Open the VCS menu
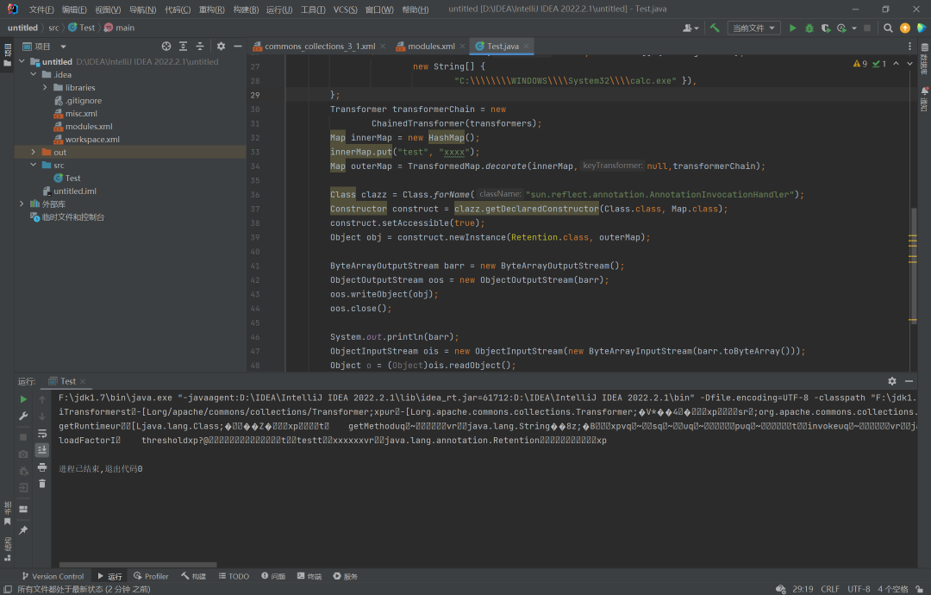The height and width of the screenshot is (595, 931). 345,9
